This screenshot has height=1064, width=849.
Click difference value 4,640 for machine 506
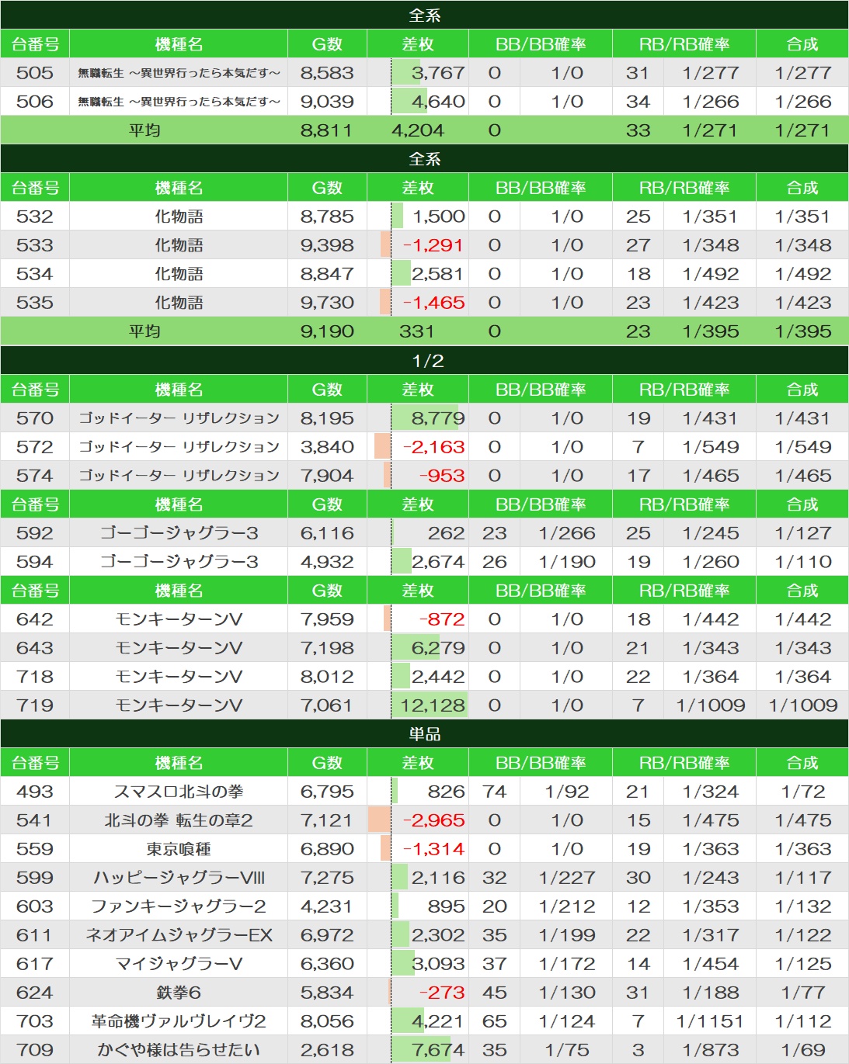(x=438, y=102)
